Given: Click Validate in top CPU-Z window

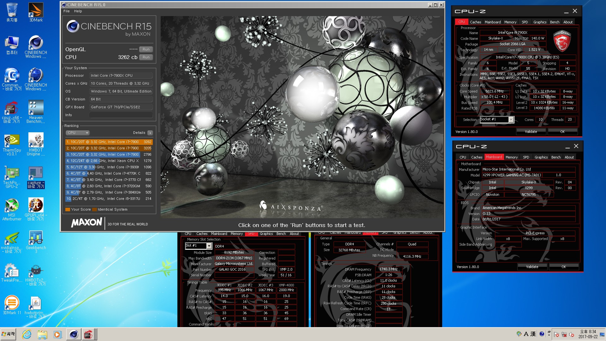Looking at the screenshot, I should click(x=531, y=132).
